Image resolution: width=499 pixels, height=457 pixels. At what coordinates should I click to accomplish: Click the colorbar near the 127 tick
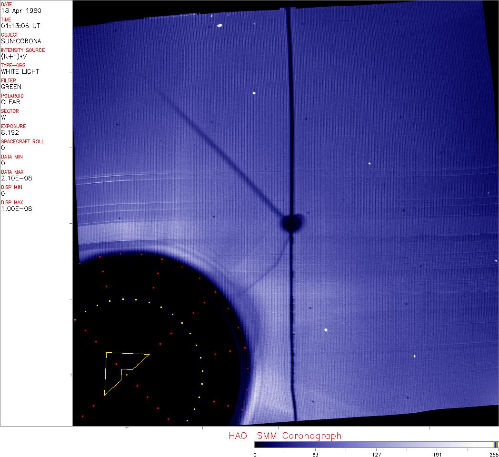pos(376,445)
